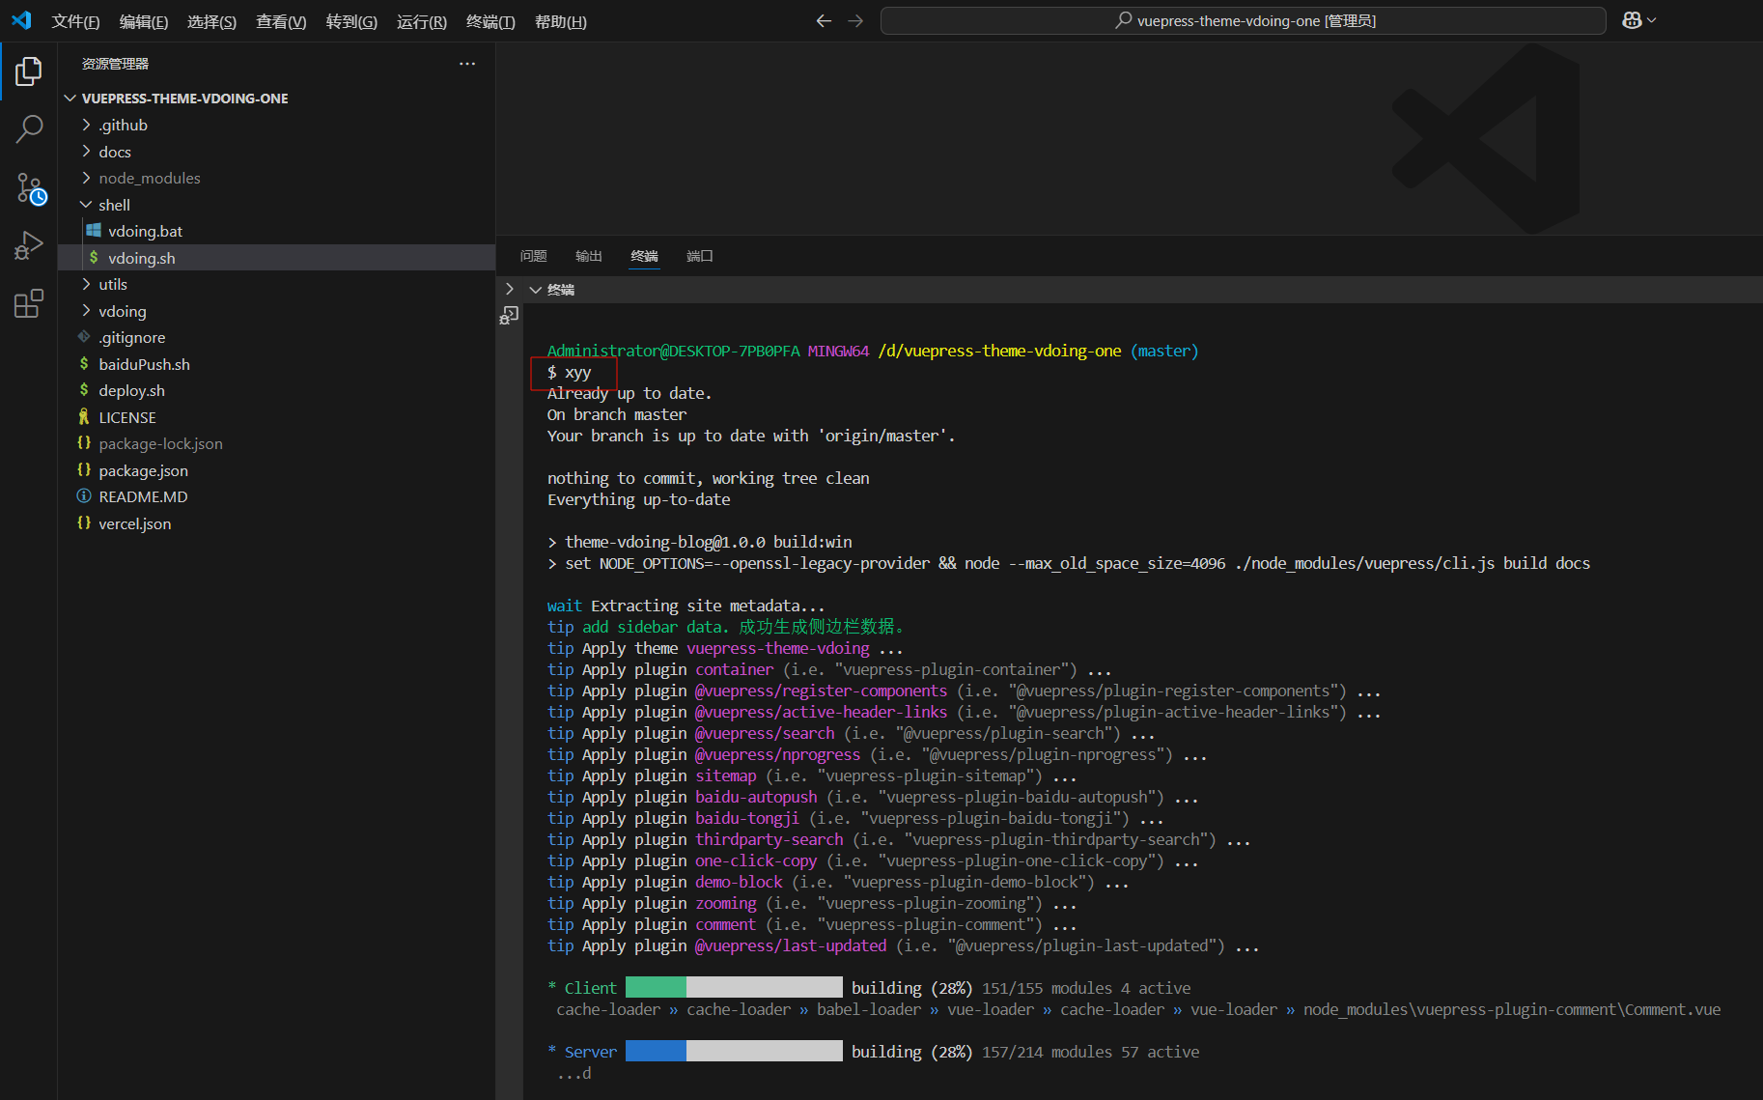
Task: Expand the node_modules folder
Action: 86,178
